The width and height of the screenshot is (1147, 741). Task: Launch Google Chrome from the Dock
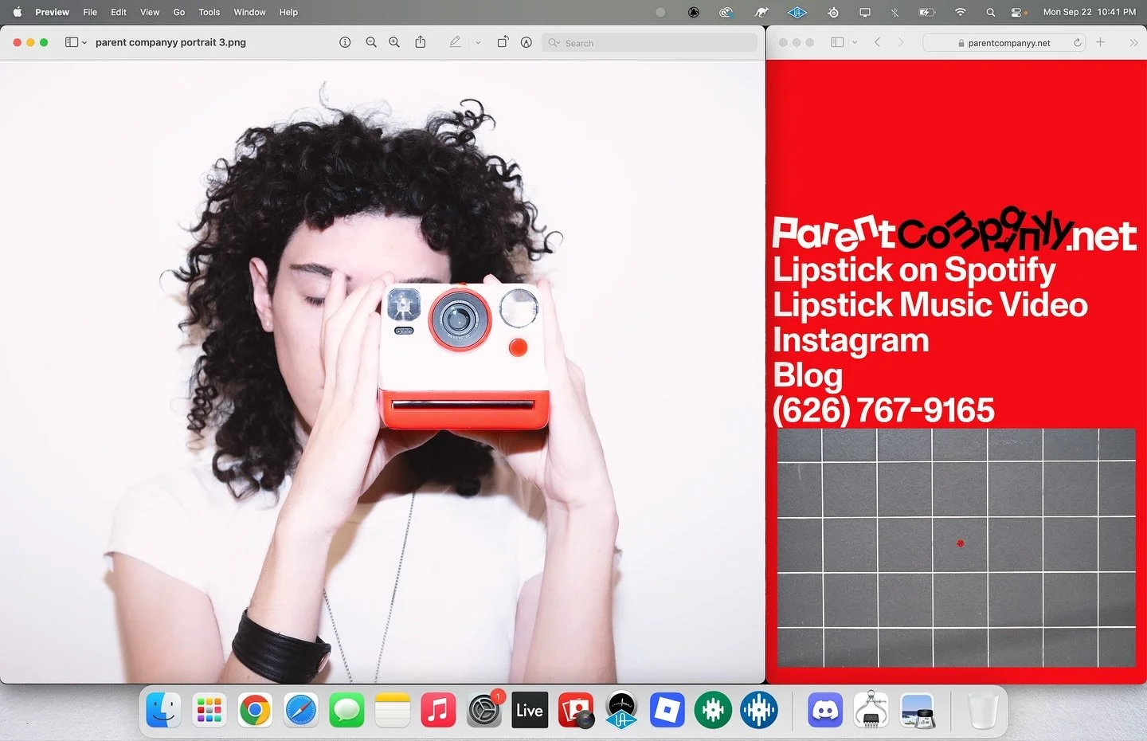click(255, 710)
